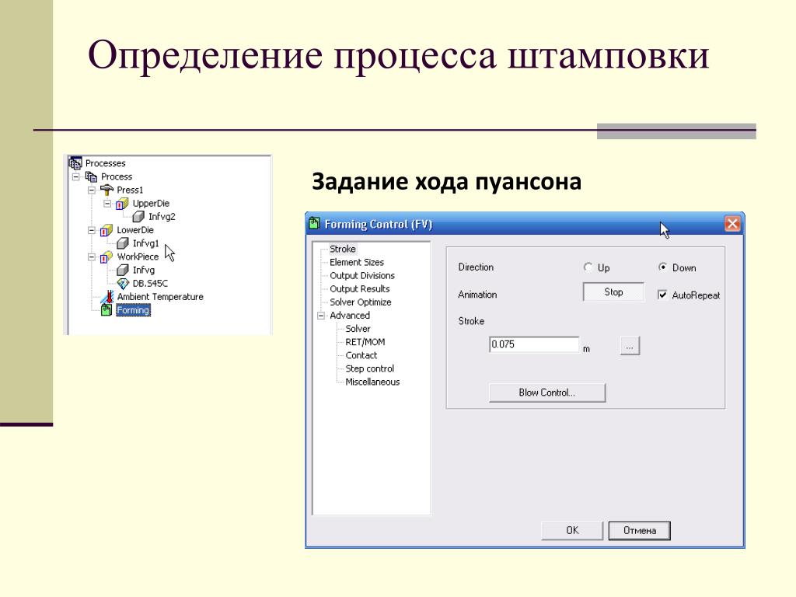The height and width of the screenshot is (597, 796).
Task: Open the RET/MOM advanced settings
Action: (365, 342)
